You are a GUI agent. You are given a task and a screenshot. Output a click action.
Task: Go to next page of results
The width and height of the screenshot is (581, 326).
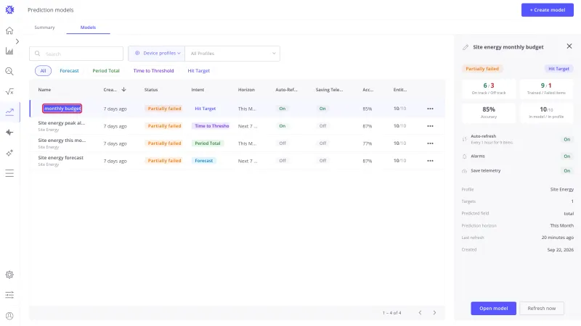[x=434, y=313]
